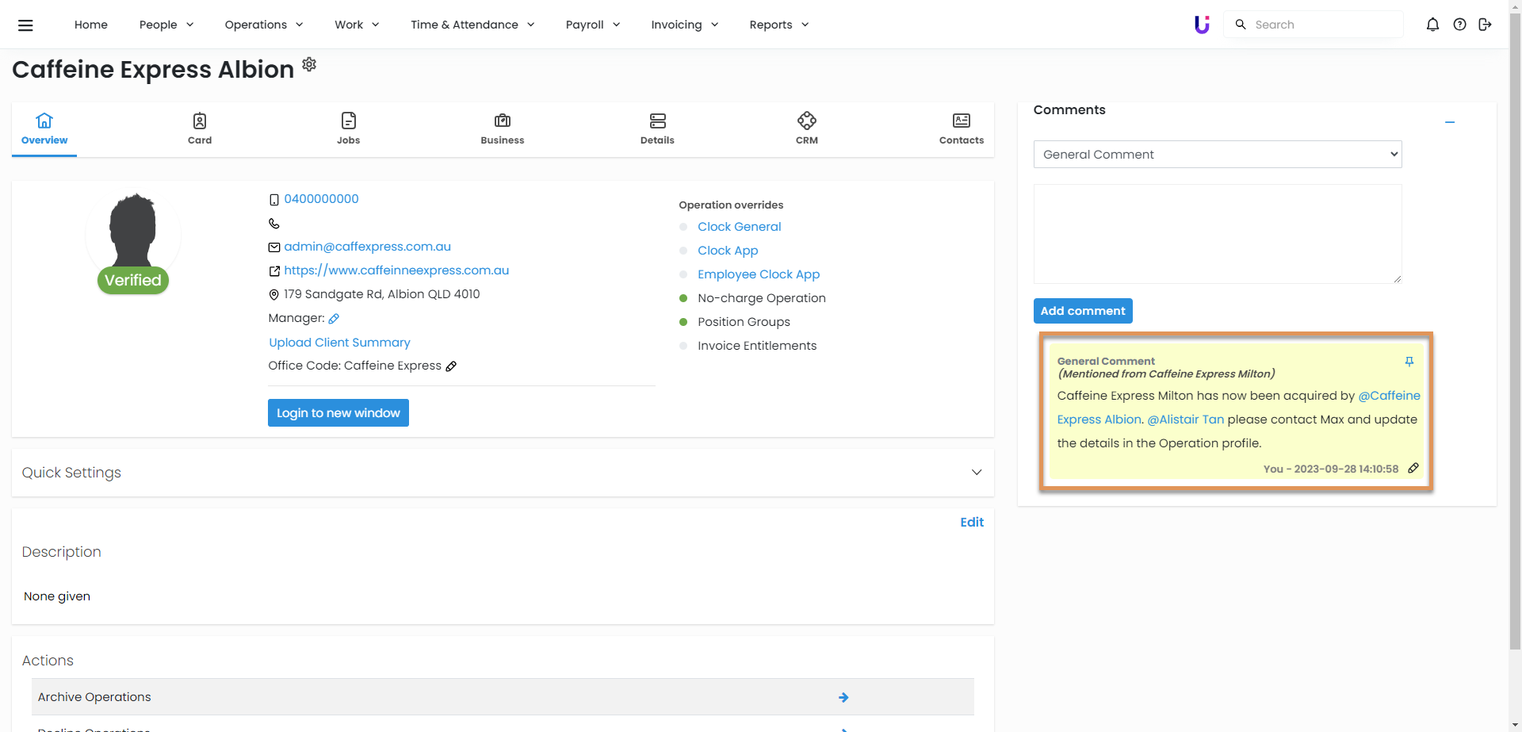The height and width of the screenshot is (732, 1522).
Task: Pin the General Comment note
Action: point(1409,362)
